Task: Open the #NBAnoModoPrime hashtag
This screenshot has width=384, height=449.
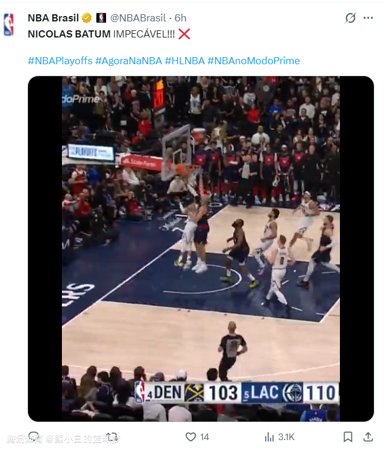Action: [x=254, y=61]
